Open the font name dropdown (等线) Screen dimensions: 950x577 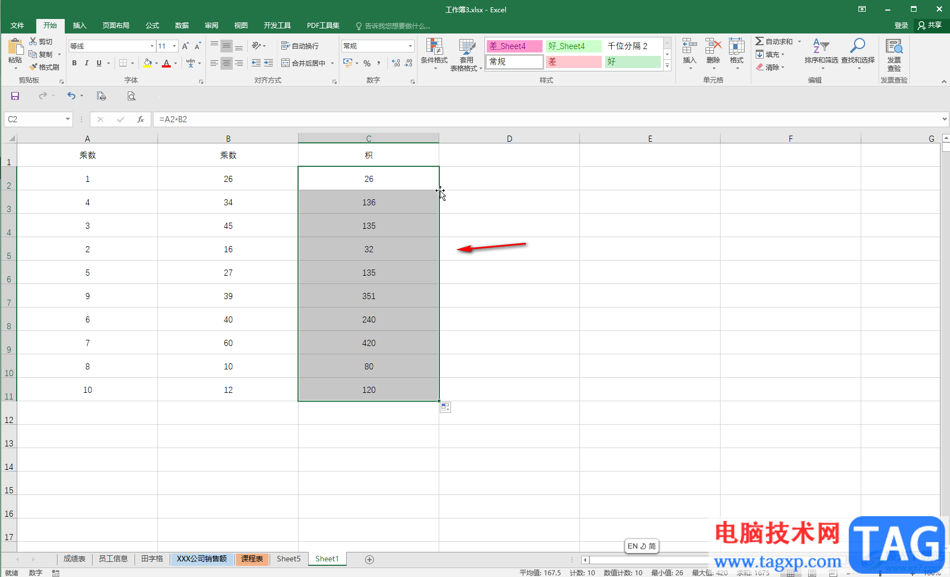(x=152, y=46)
